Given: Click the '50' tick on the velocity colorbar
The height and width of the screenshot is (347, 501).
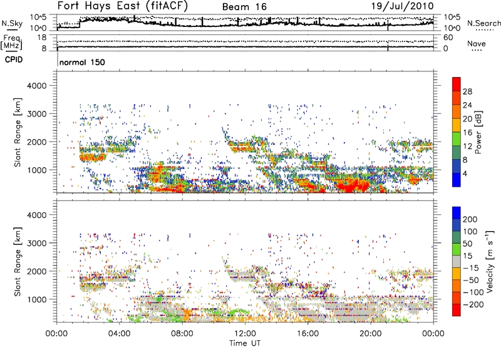Looking at the screenshot, I should point(467,244).
